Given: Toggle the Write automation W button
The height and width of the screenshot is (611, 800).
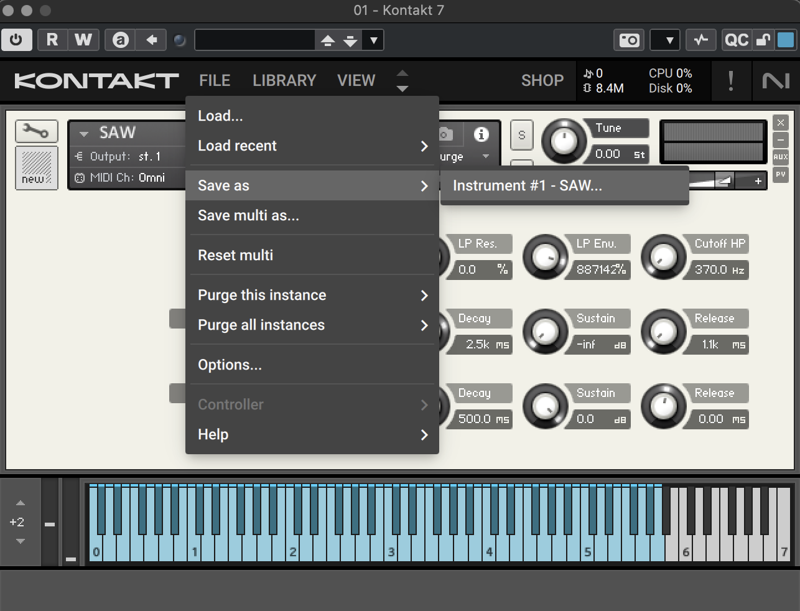Looking at the screenshot, I should pos(83,40).
